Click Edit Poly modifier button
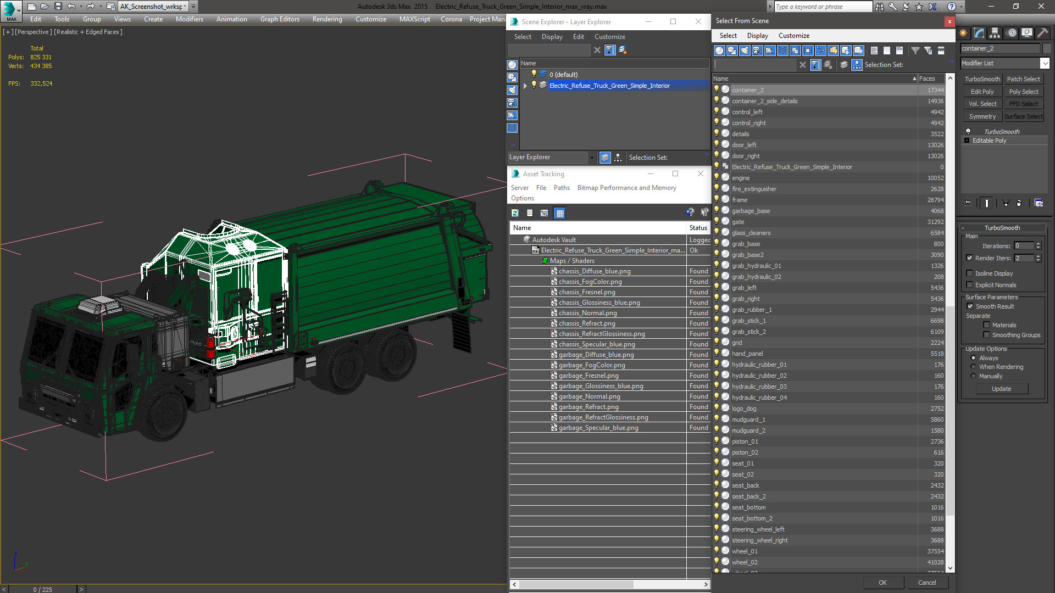The image size is (1055, 593). (x=982, y=92)
